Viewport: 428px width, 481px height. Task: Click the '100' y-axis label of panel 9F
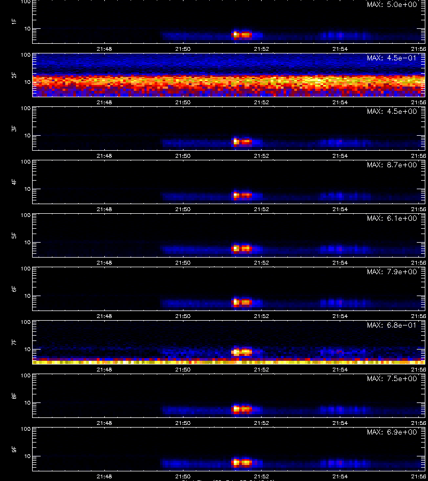(x=26, y=429)
